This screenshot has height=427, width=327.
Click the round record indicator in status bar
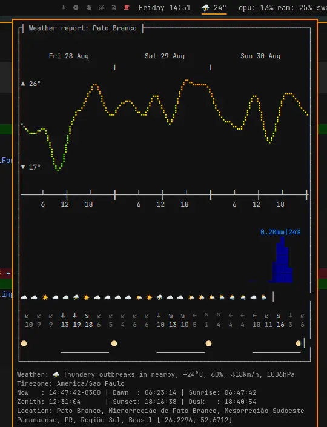pyautogui.click(x=76, y=8)
